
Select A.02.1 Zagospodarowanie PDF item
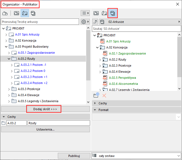(x=127, y=53)
